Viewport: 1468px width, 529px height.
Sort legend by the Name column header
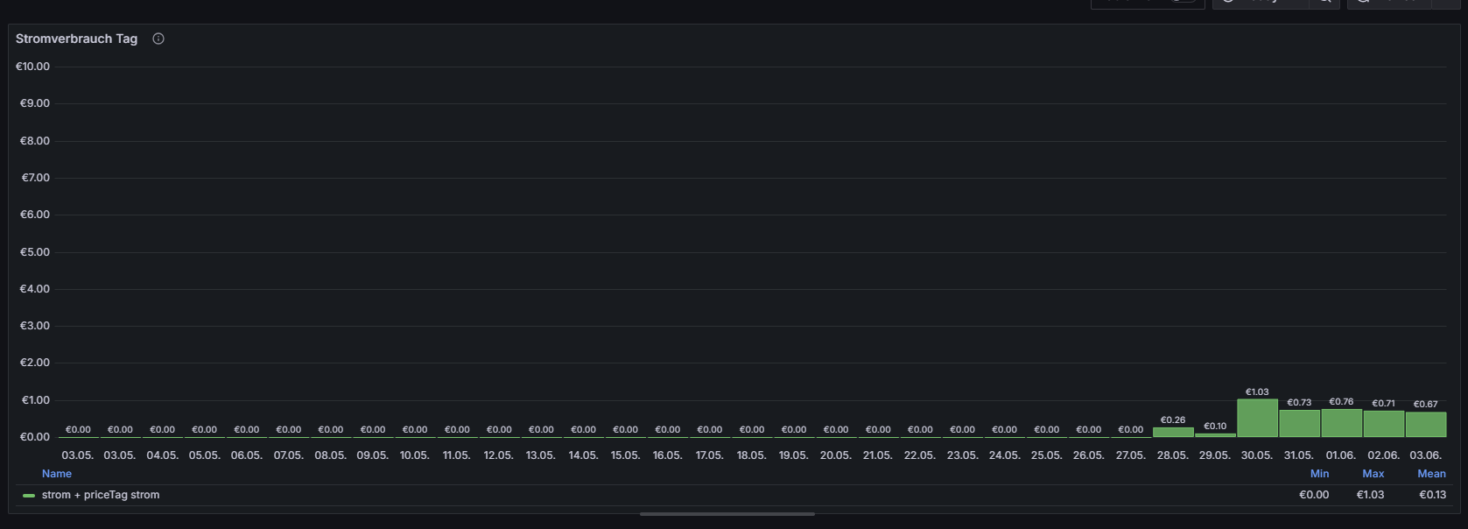click(x=57, y=474)
